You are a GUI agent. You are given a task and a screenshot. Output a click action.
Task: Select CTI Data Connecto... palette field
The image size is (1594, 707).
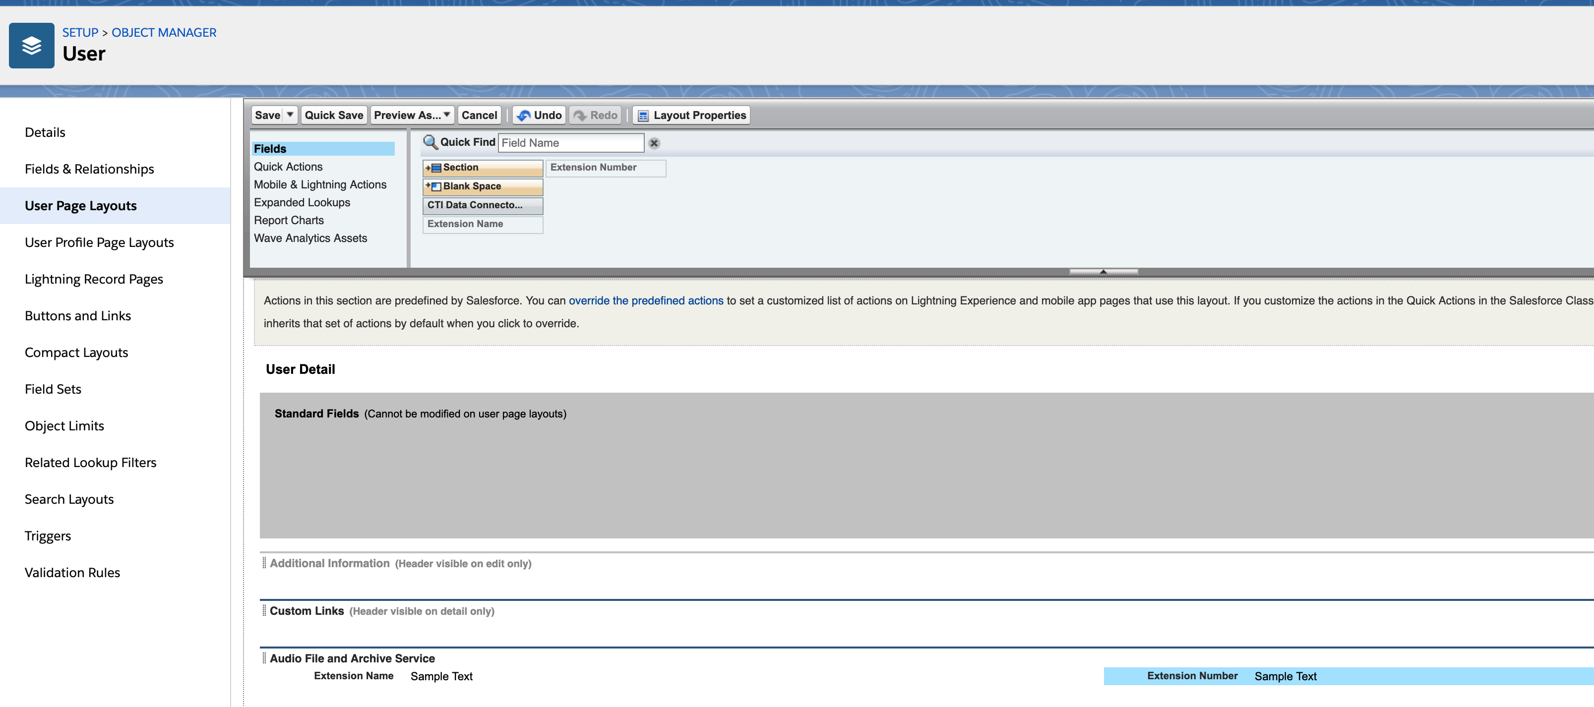point(483,205)
